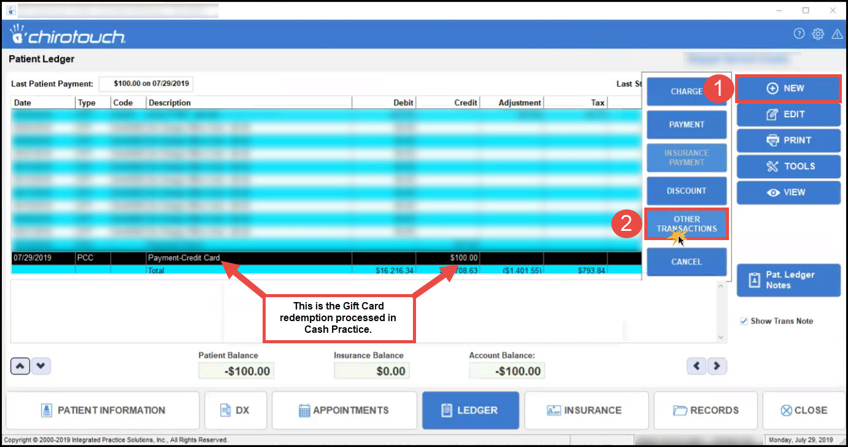
Task: Maximize the application window
Action: [x=806, y=10]
